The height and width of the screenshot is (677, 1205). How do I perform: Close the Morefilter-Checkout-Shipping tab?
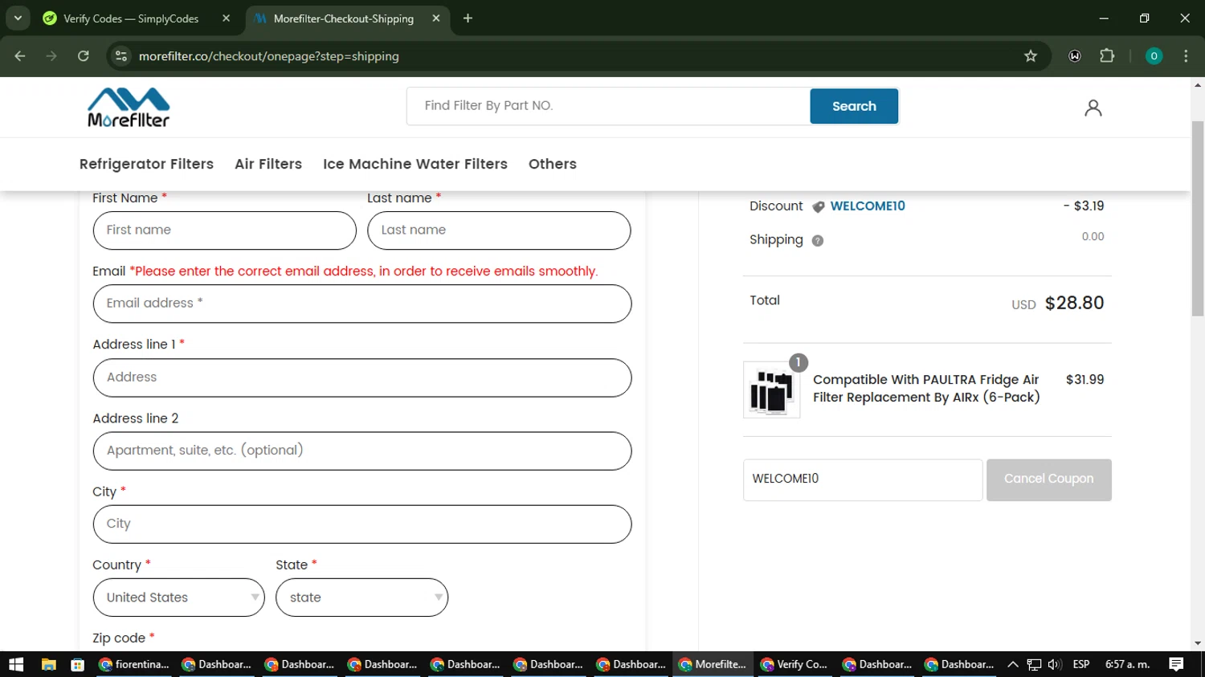[x=436, y=18]
